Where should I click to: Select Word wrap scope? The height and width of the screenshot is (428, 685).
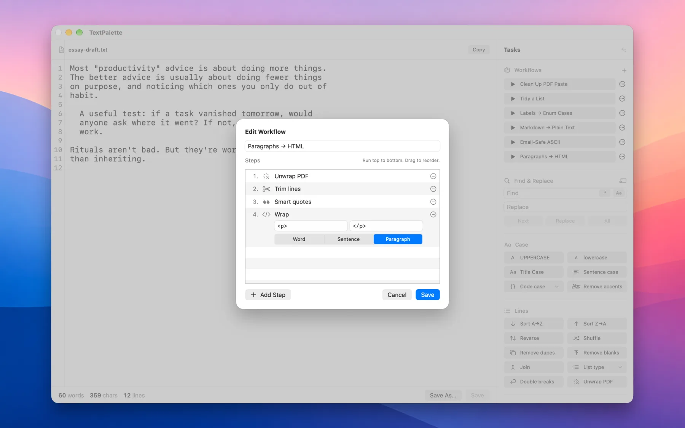299,239
